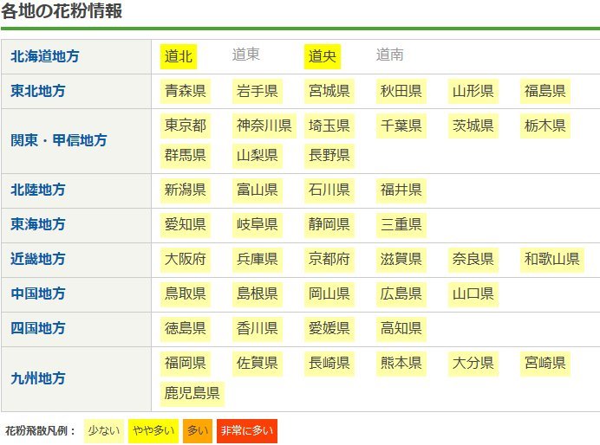Go to 長野県 pollen page
The image size is (600, 445).
[329, 155]
